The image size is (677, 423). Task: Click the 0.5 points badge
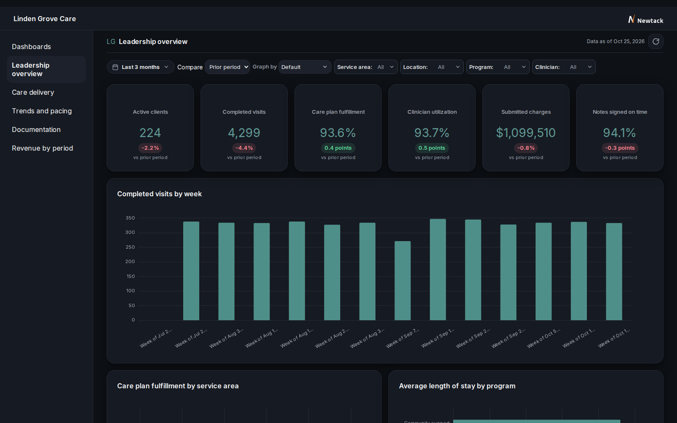[432, 148]
